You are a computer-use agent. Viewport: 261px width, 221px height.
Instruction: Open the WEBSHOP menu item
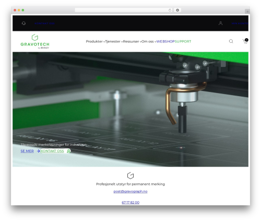pyautogui.click(x=165, y=41)
